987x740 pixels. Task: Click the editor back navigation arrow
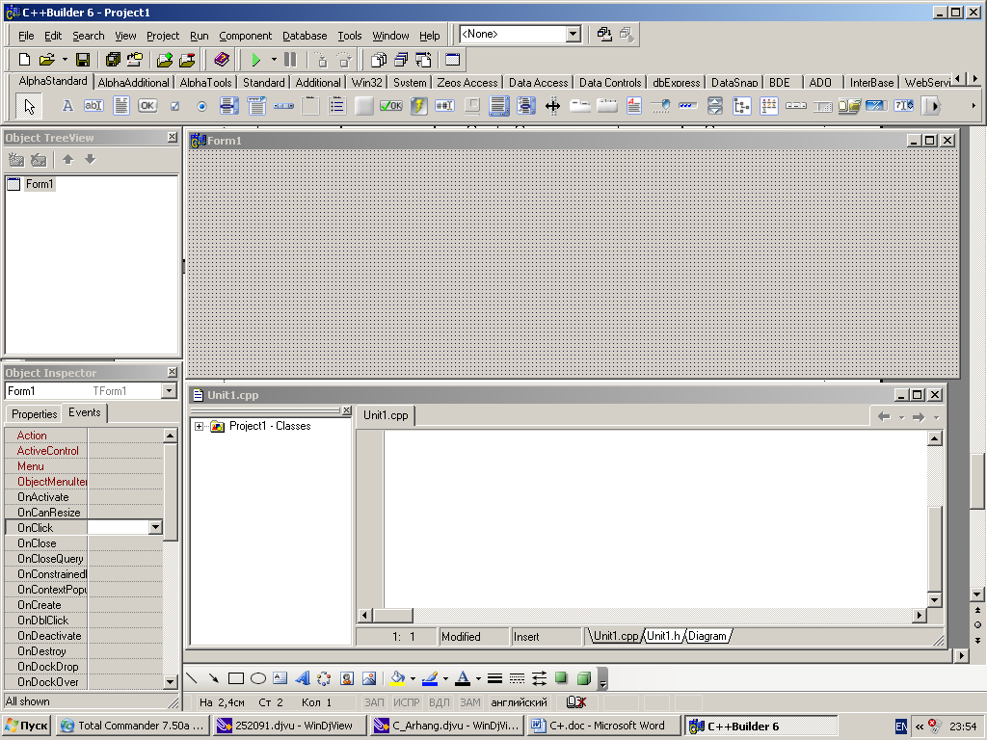point(884,416)
